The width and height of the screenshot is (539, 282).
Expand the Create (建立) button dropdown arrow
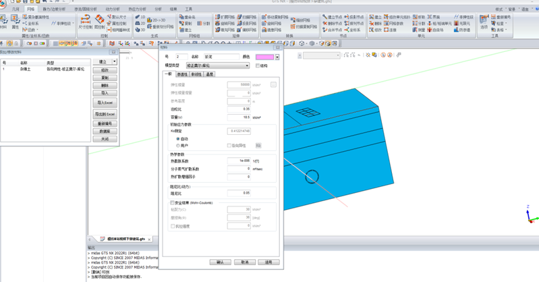(x=115, y=61)
